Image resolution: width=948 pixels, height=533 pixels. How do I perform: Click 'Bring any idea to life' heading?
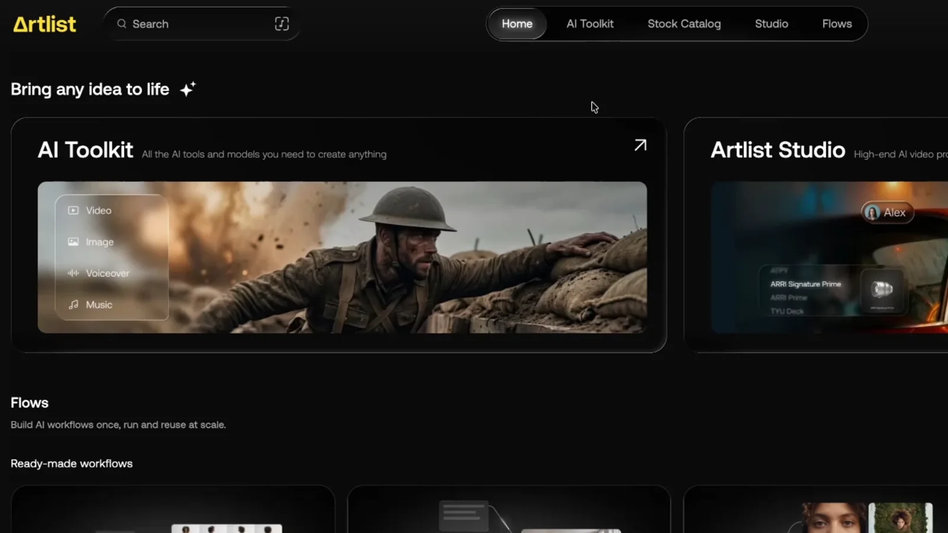[x=90, y=89]
